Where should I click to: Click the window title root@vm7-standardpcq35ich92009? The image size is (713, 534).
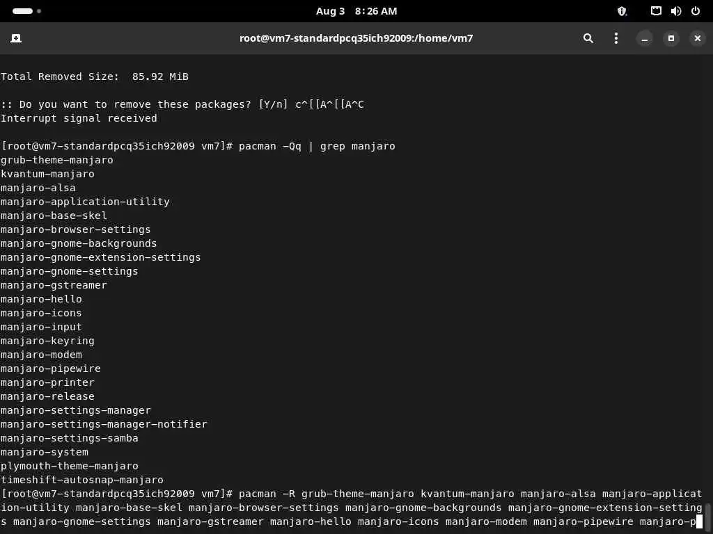[x=356, y=38]
